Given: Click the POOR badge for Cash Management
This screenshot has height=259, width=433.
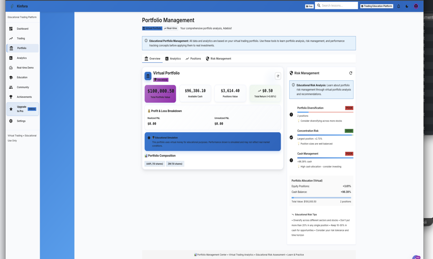Looking at the screenshot, I should click(x=349, y=154).
